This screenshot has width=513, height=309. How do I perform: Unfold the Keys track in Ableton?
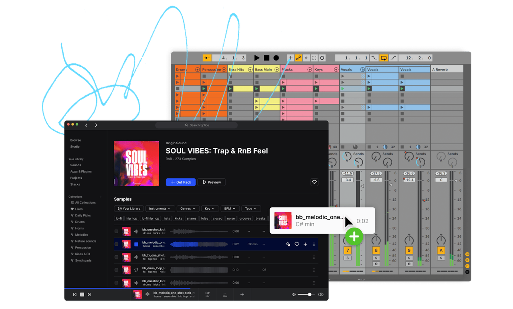[336, 70]
